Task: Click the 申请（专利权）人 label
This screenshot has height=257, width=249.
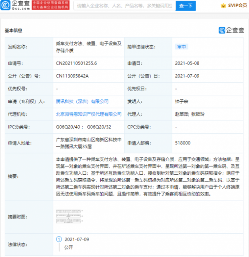Action: (27, 102)
